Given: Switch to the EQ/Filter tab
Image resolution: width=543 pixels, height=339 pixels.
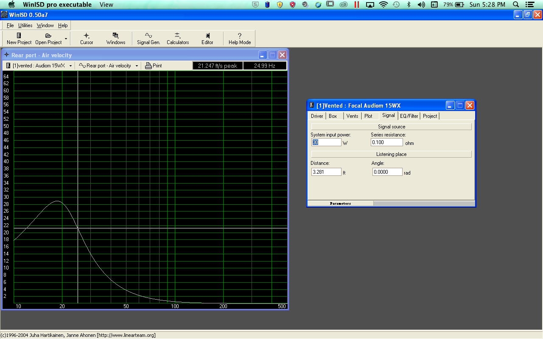Looking at the screenshot, I should [409, 116].
